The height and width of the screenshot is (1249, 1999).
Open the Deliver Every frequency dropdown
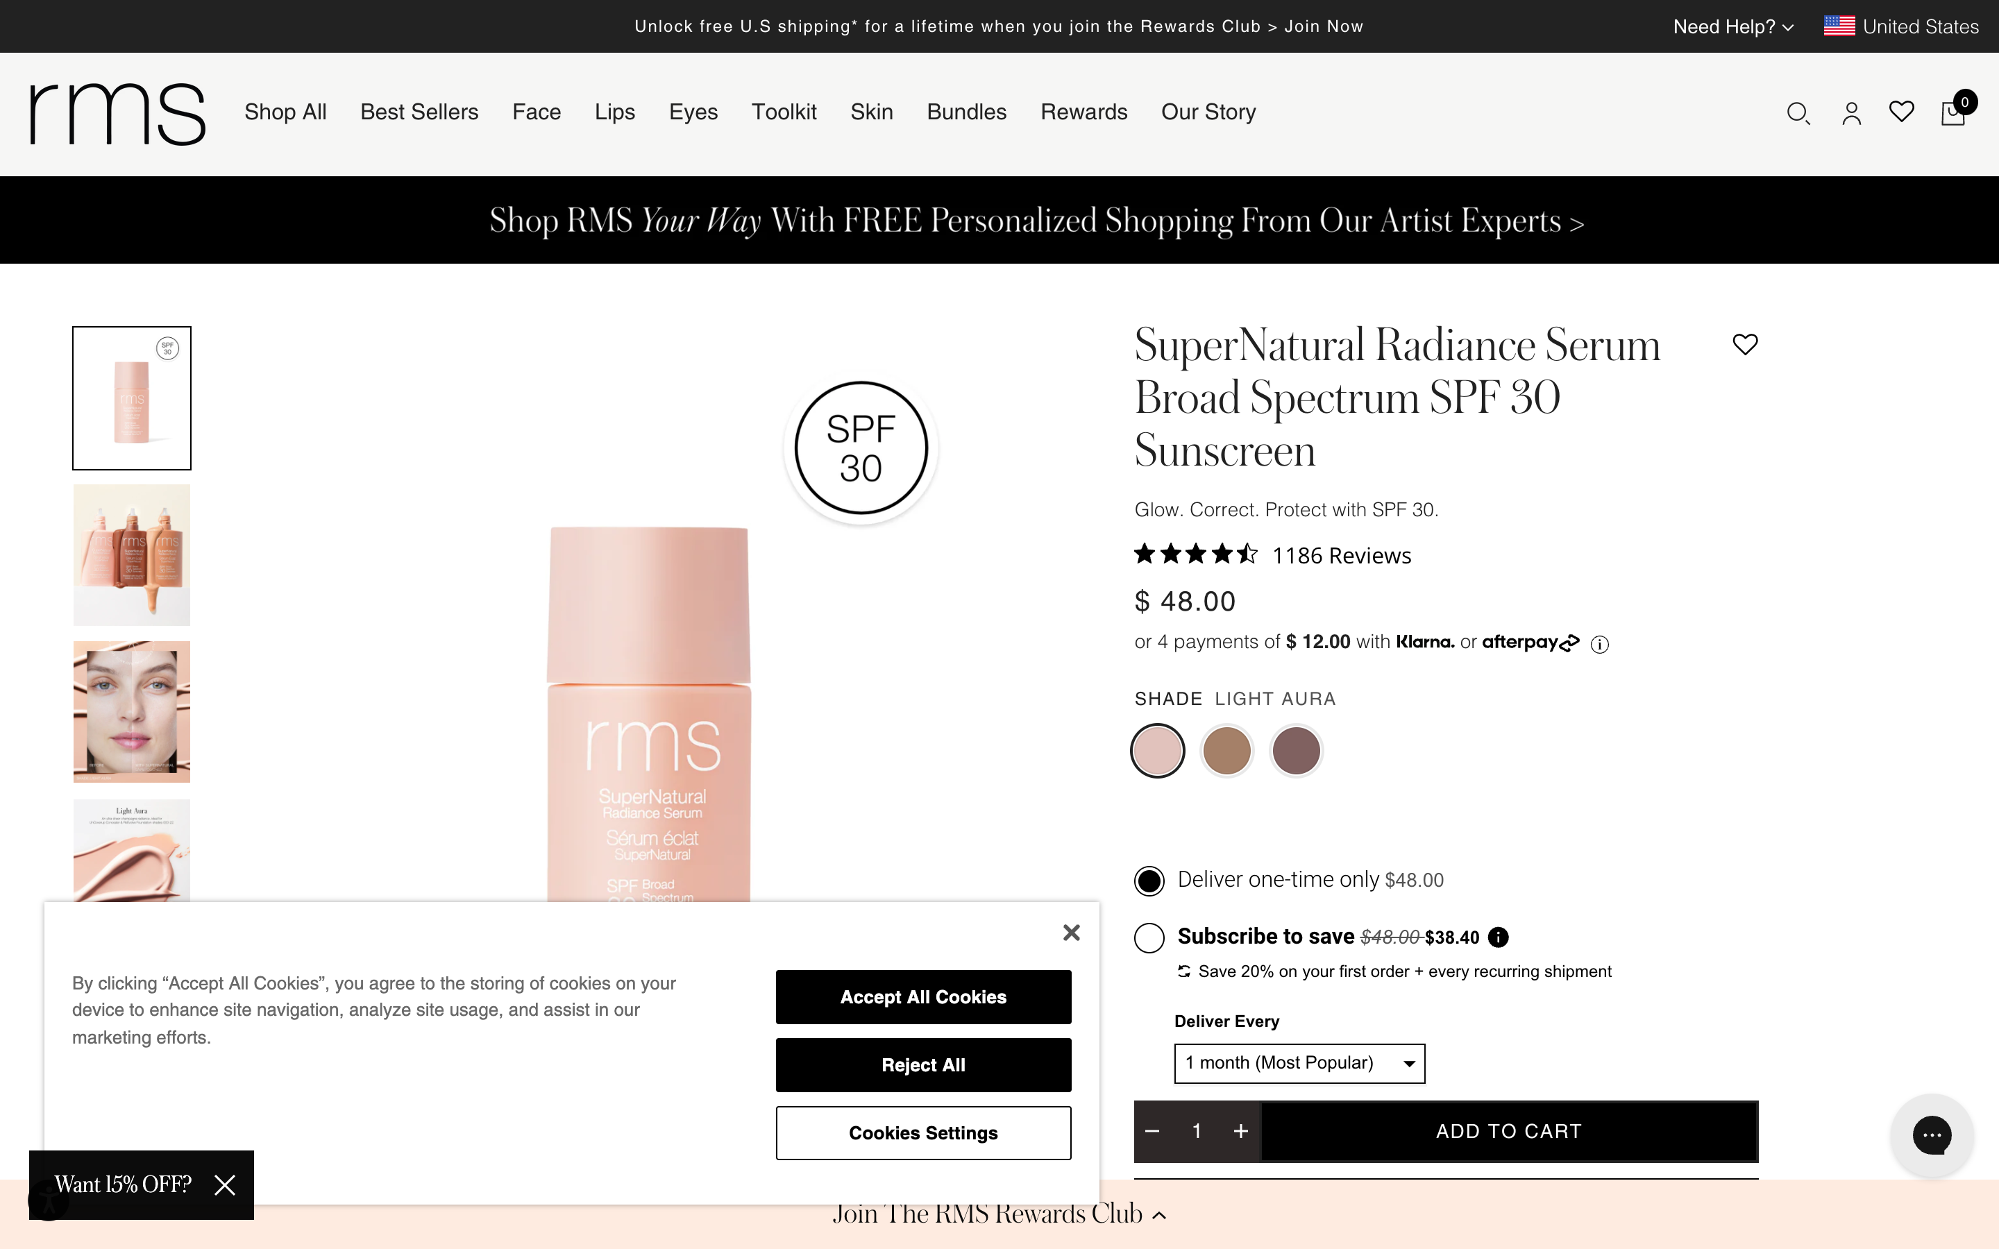coord(1299,1063)
